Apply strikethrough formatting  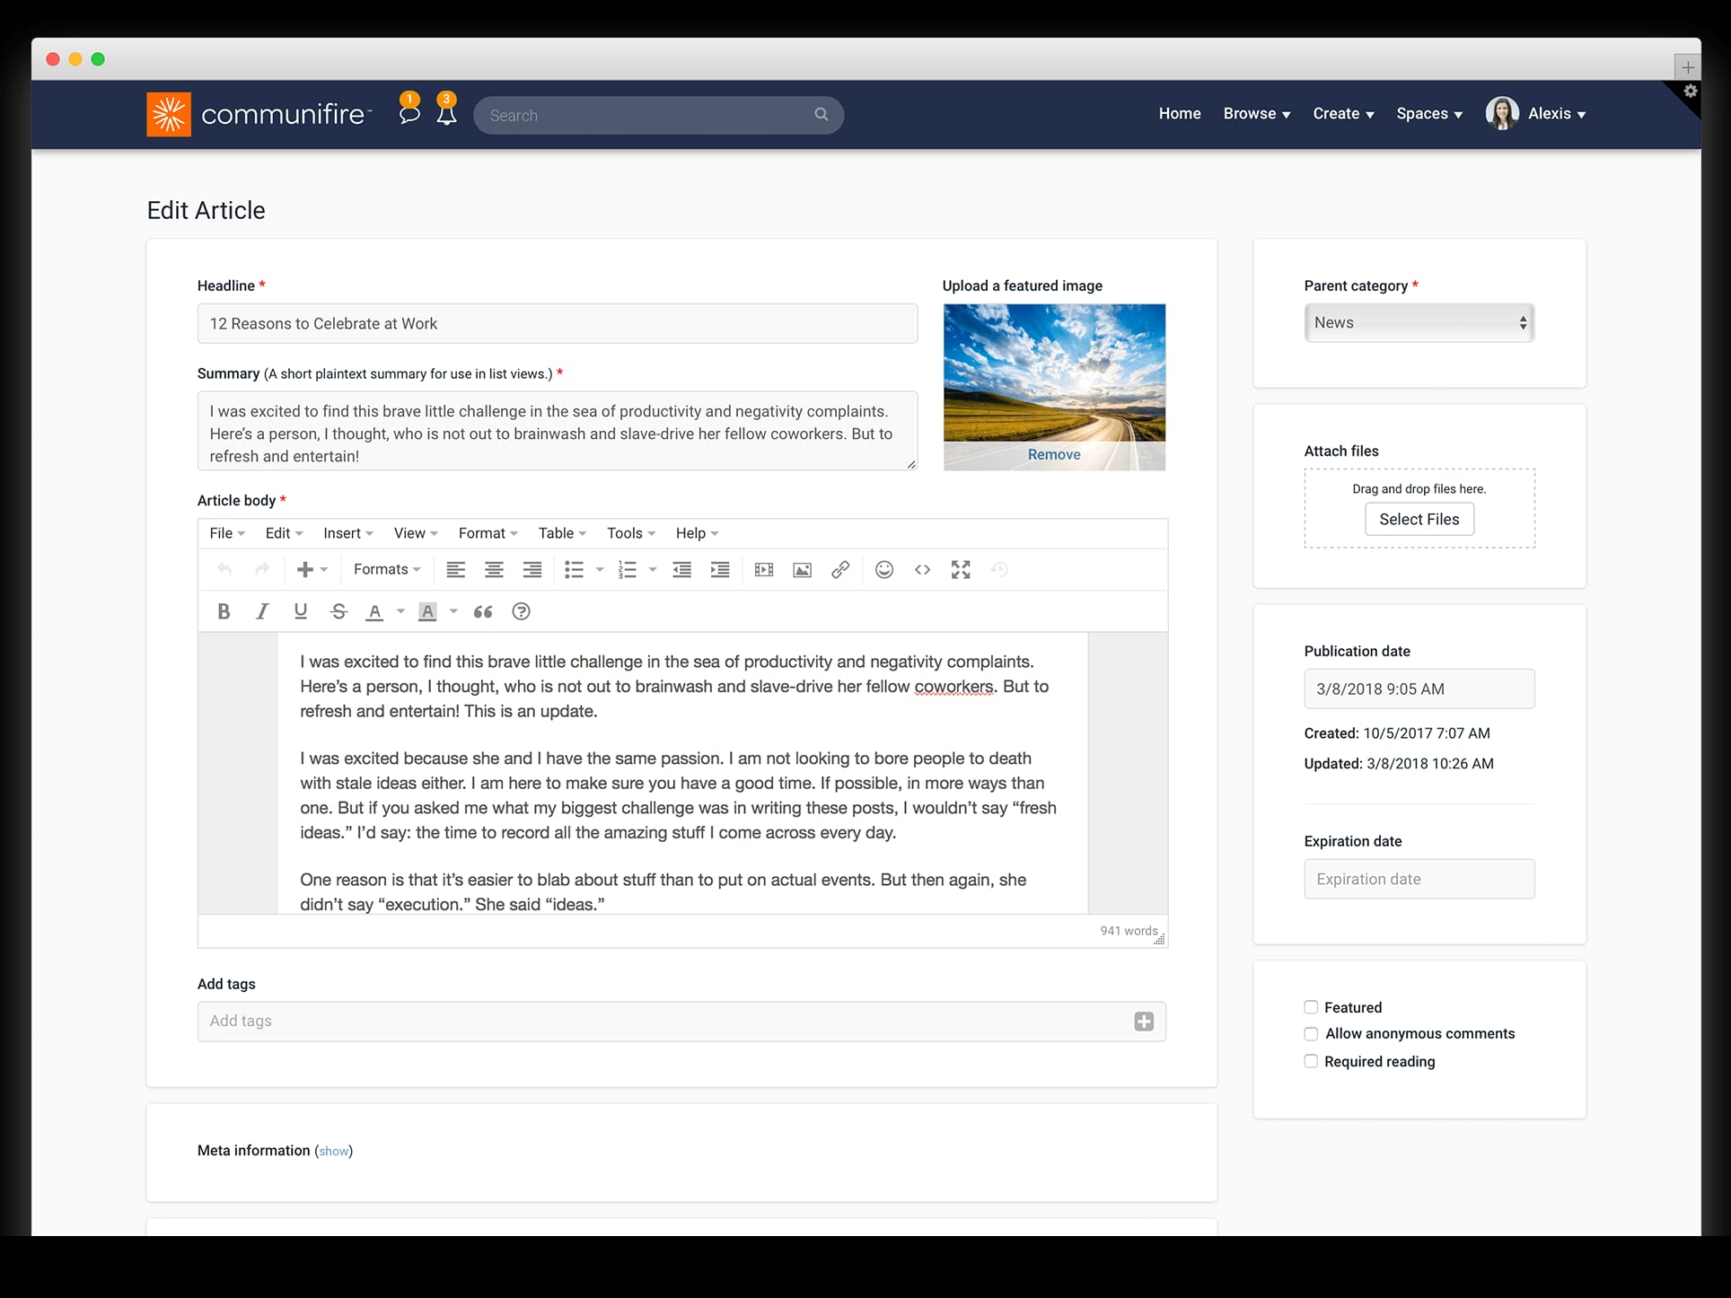(338, 611)
